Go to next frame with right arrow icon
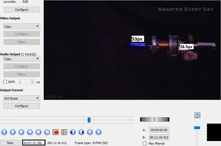This screenshot has height=146, width=221. [30, 132]
